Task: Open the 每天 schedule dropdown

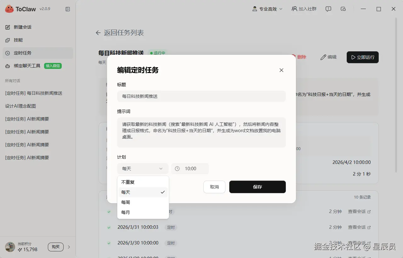Action: coord(143,169)
